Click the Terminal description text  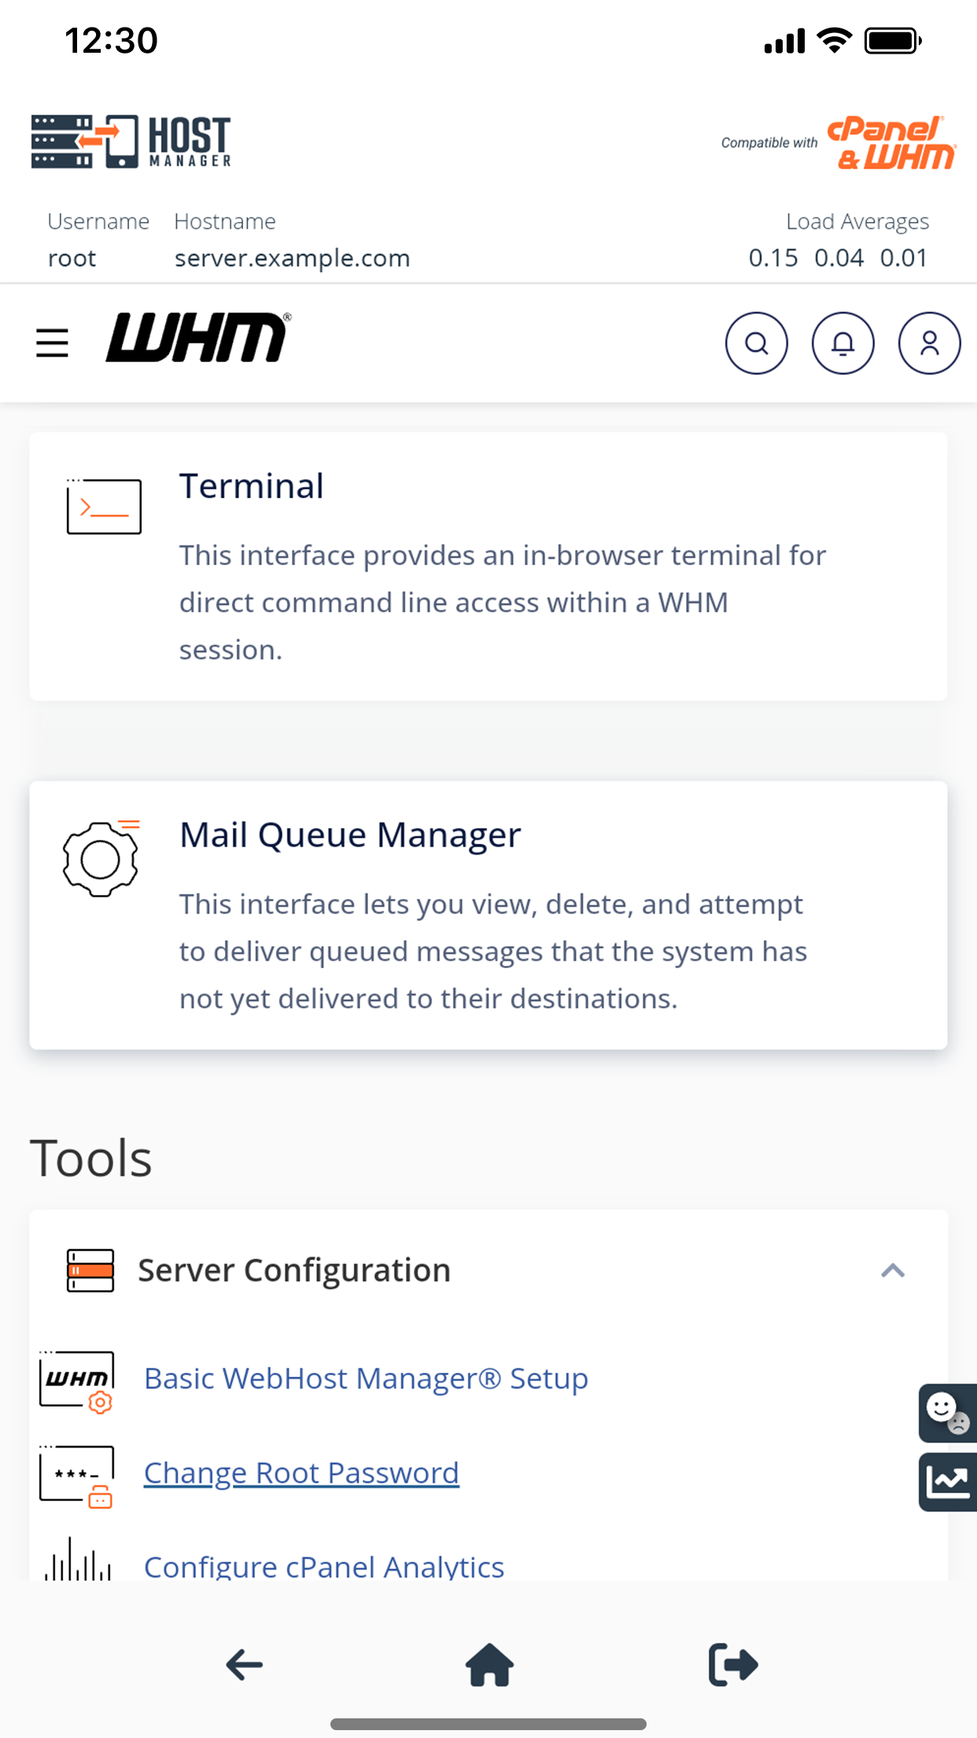(x=503, y=602)
